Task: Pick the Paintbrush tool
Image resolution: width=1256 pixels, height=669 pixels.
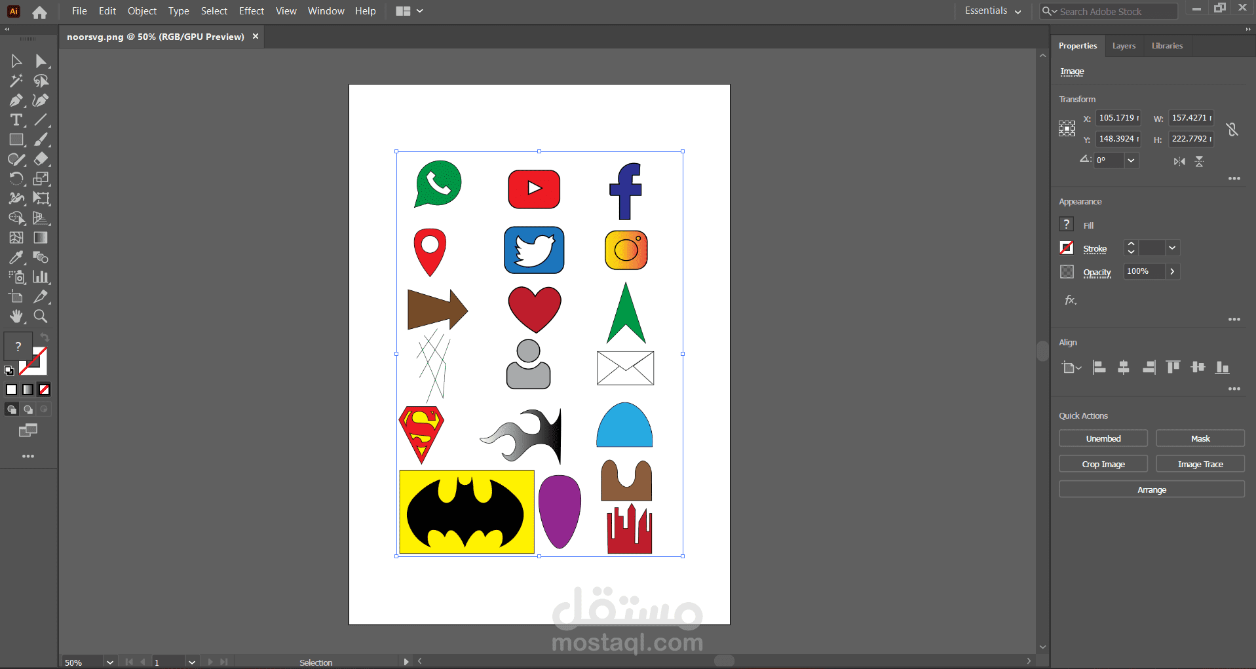Action: pyautogui.click(x=41, y=140)
